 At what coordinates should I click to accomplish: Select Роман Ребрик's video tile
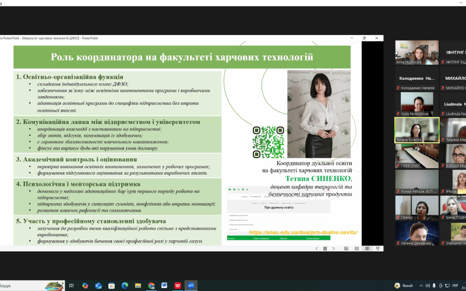(417, 182)
